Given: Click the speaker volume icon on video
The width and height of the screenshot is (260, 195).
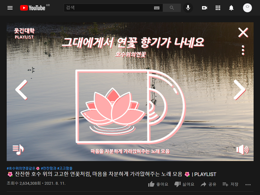Looking at the screenshot, I should pos(242,150).
